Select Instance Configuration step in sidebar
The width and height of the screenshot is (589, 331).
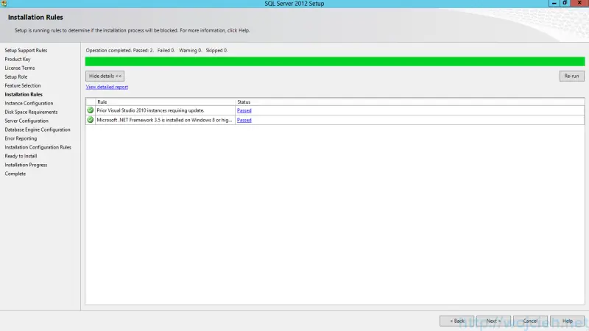pos(29,103)
